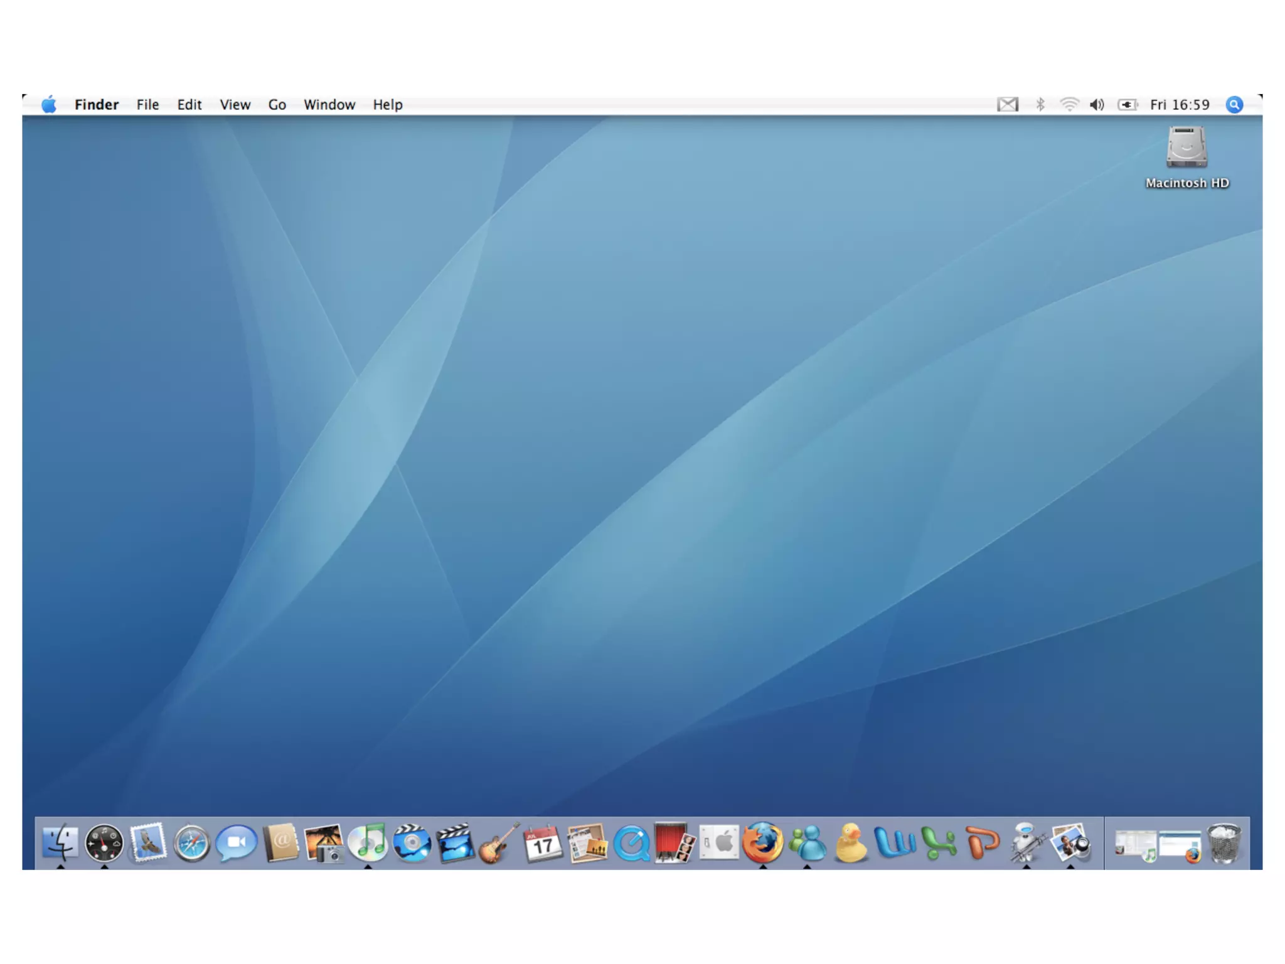
Task: Open GarageBand guitar icon
Action: coord(499,843)
